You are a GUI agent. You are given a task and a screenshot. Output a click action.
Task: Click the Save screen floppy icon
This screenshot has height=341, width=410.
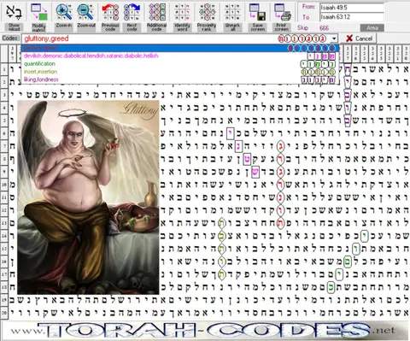[x=258, y=12]
